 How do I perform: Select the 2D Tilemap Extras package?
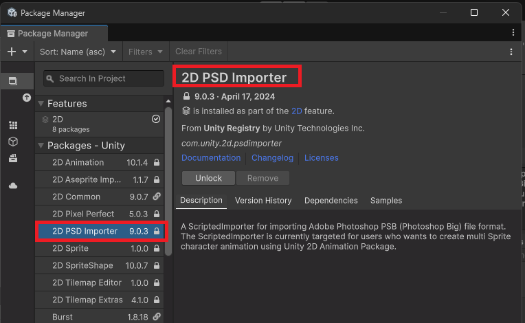(100, 300)
